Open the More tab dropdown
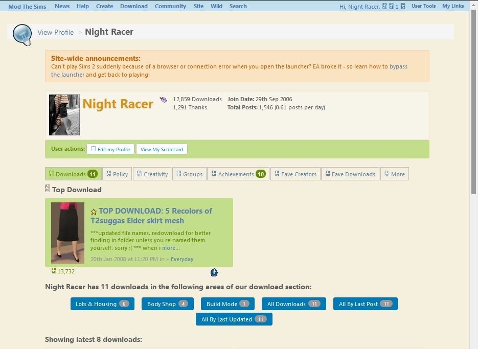 coord(395,174)
